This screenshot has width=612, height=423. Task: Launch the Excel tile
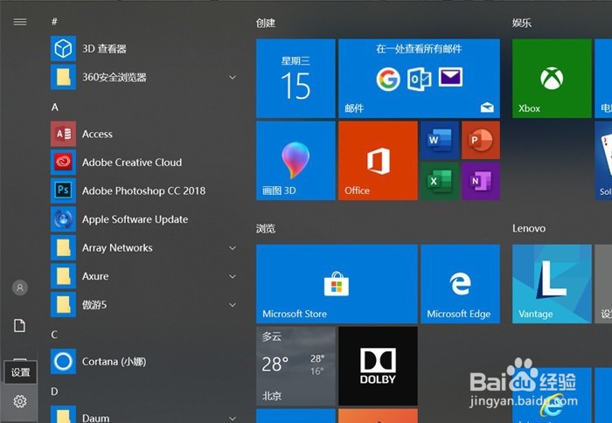(x=440, y=181)
